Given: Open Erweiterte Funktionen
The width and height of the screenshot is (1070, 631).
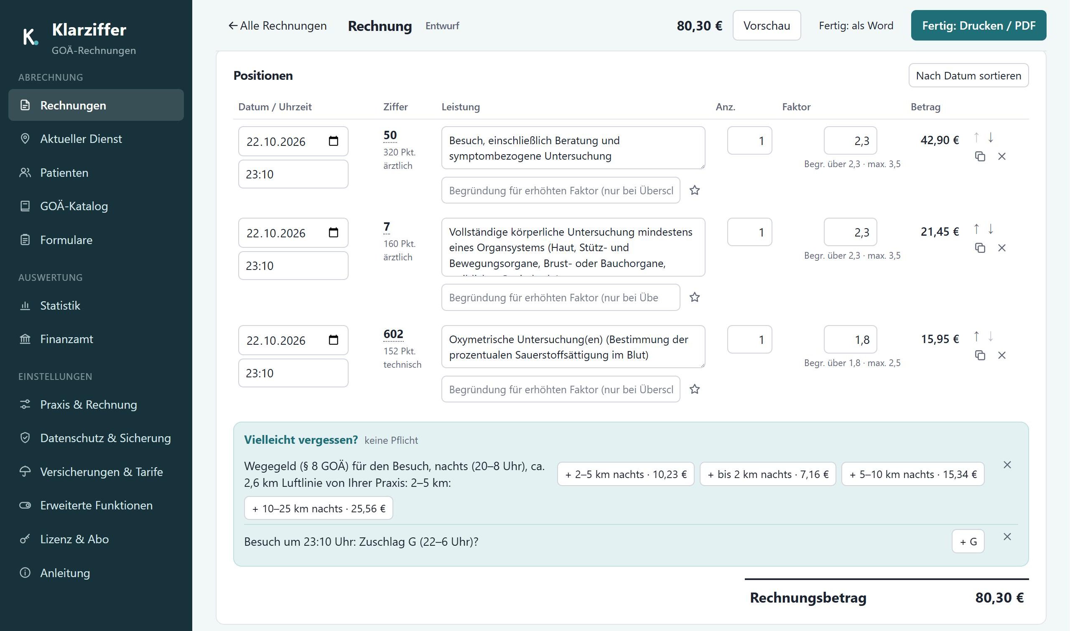Looking at the screenshot, I should point(96,505).
